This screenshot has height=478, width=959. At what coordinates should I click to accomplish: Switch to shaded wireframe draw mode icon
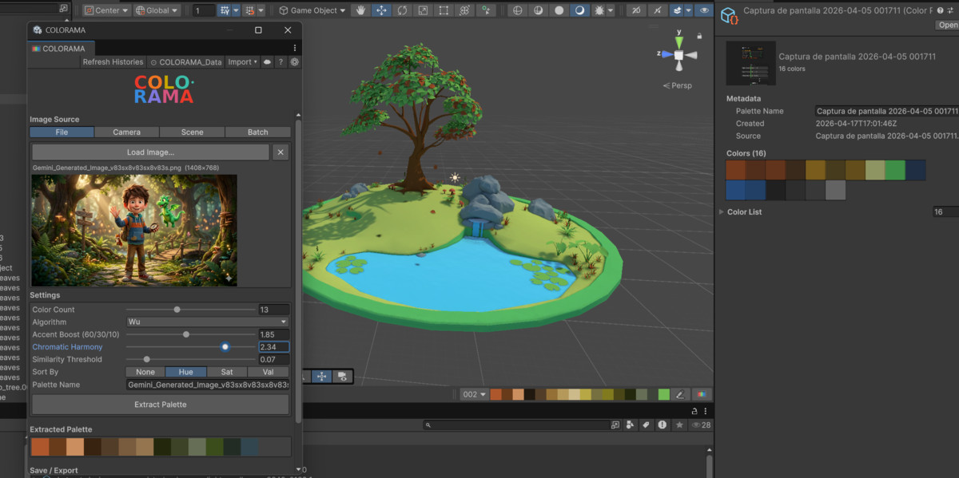(x=538, y=10)
